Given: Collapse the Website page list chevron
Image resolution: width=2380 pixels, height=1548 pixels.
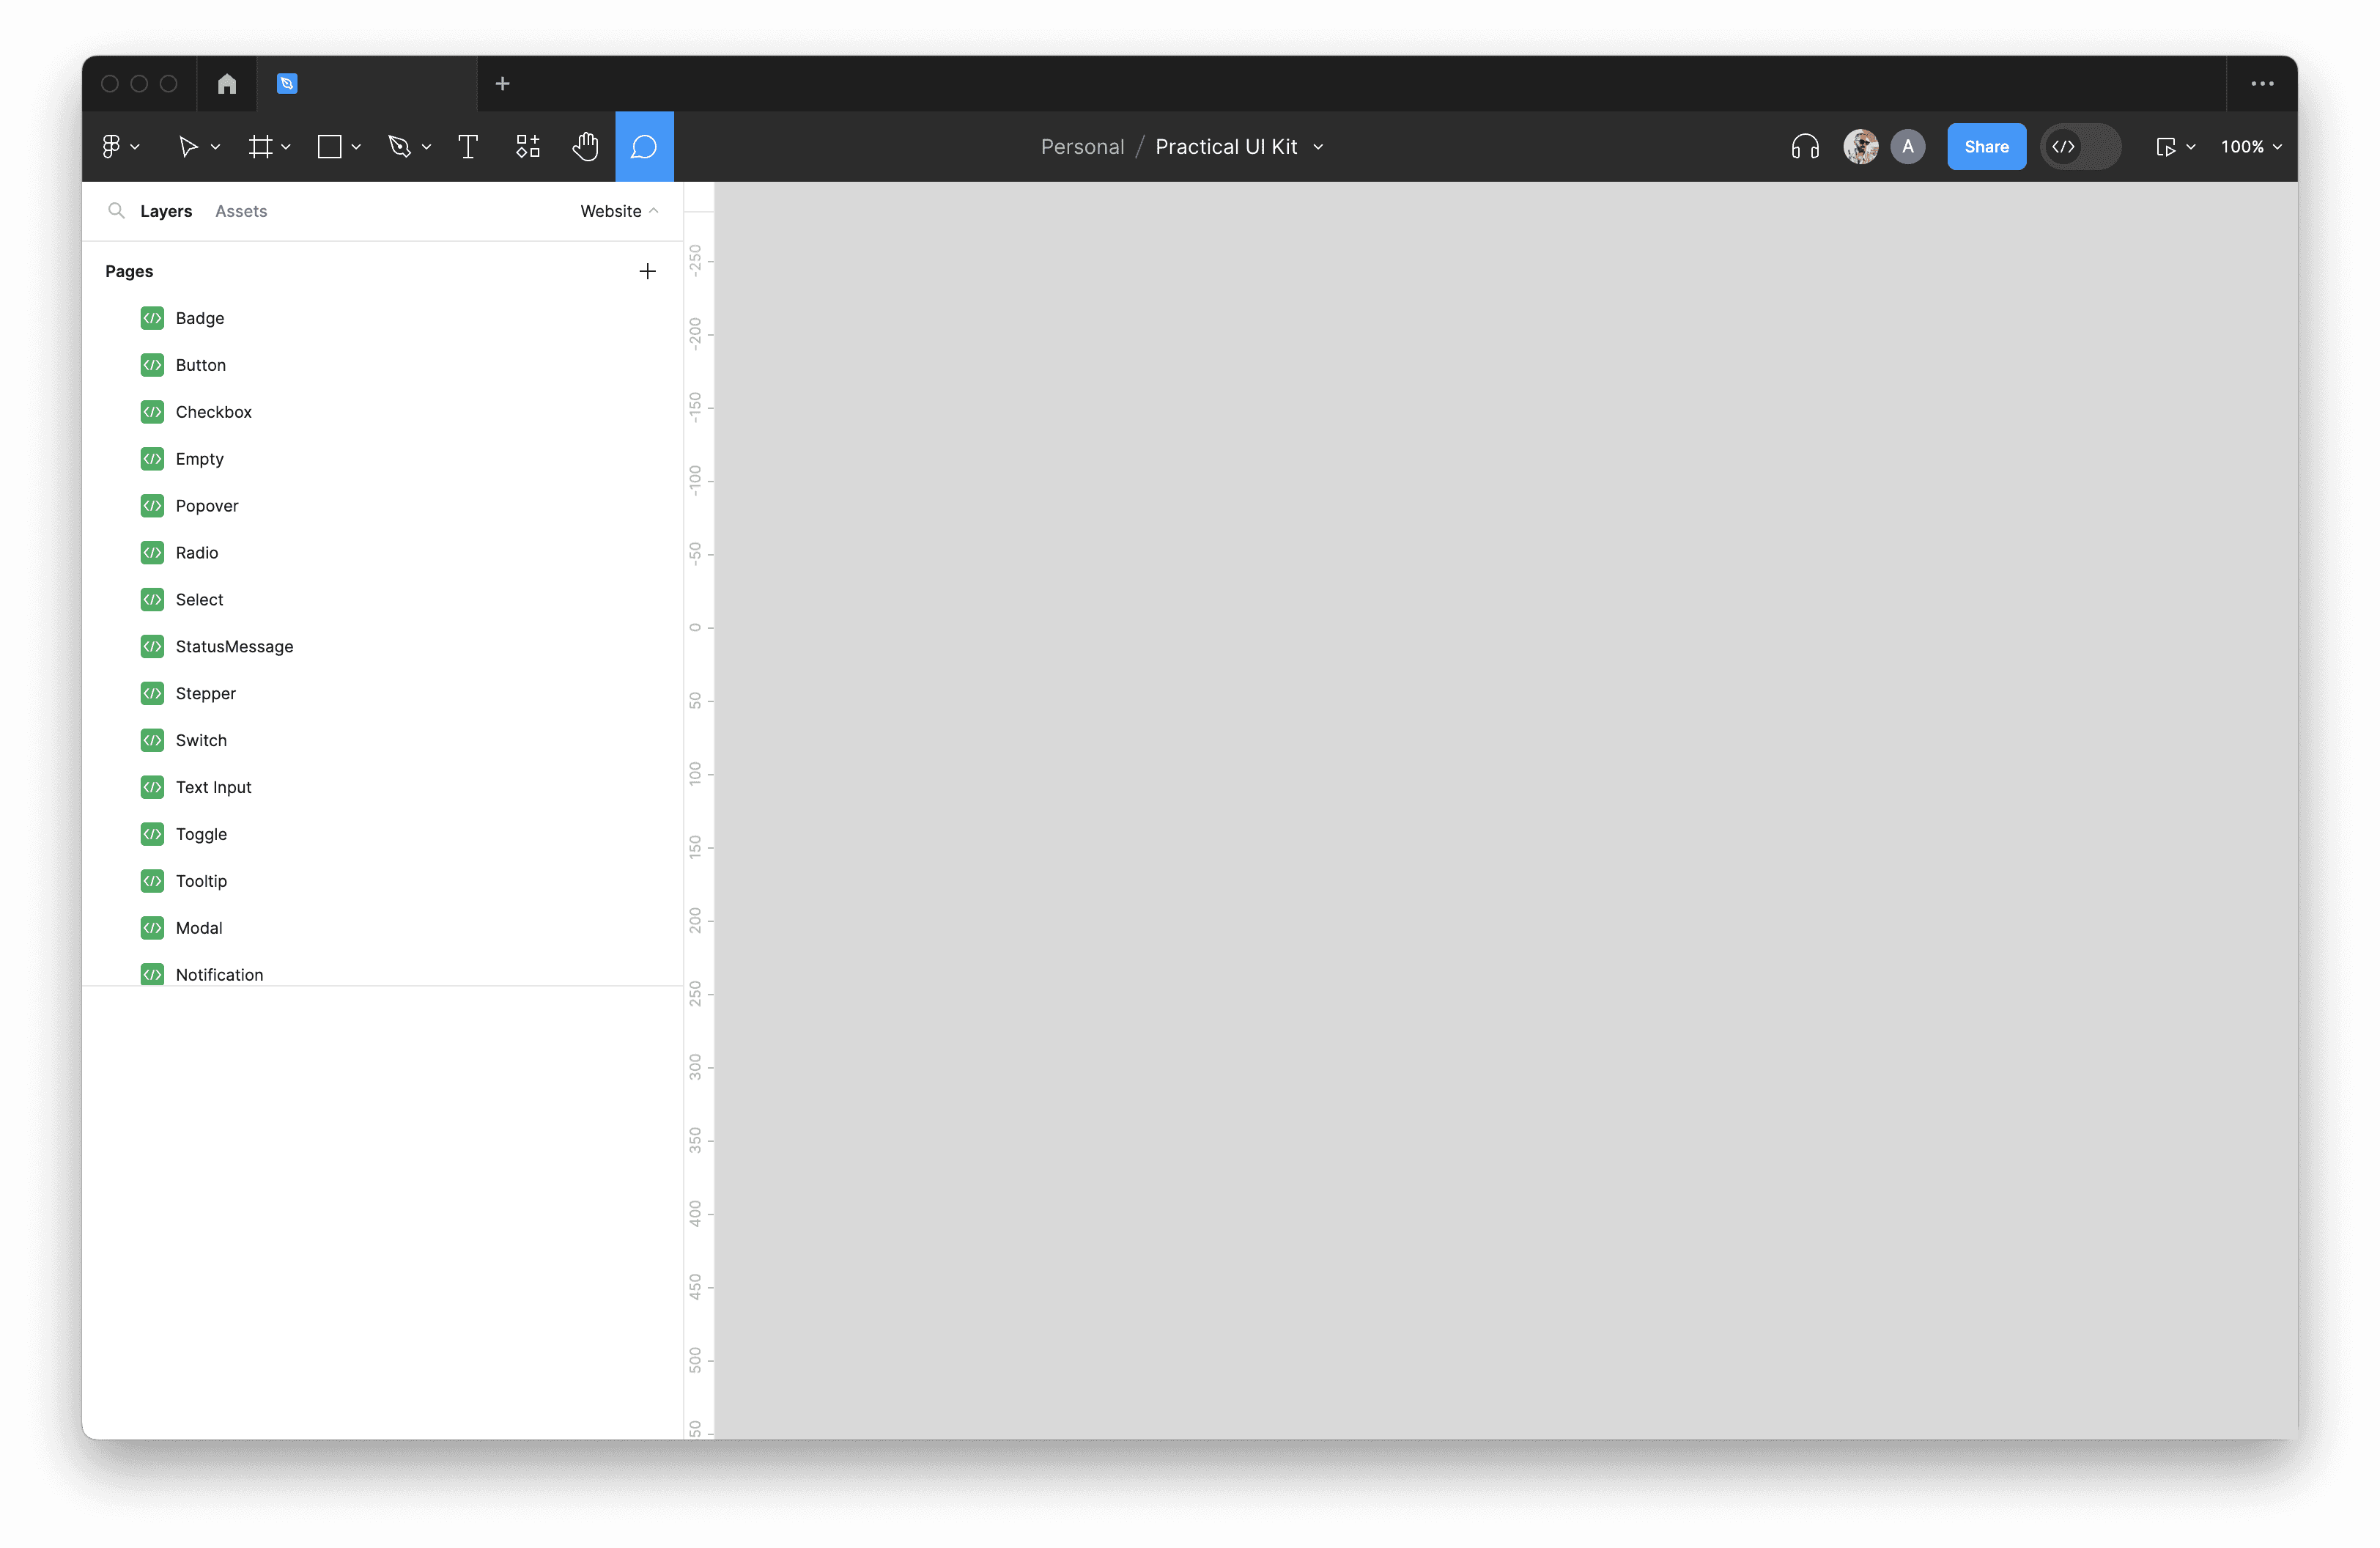Looking at the screenshot, I should (x=654, y=211).
